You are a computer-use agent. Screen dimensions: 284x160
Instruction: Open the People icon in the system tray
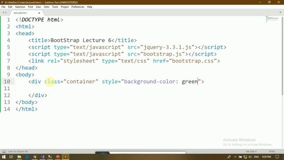coord(229,157)
